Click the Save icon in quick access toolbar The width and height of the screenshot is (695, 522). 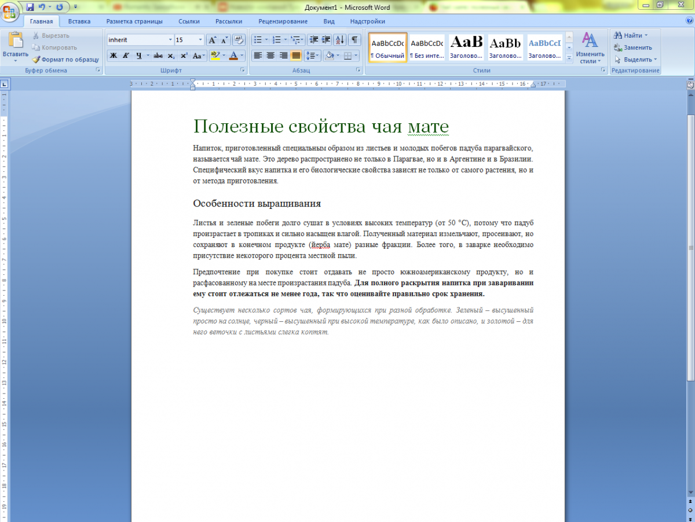coord(30,7)
